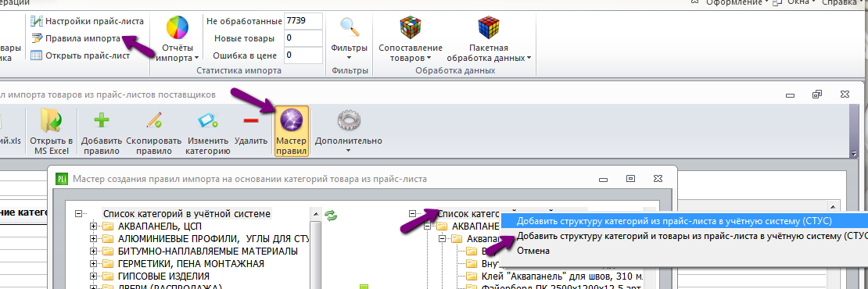Open the Фильтры magnifier dropdown
This screenshot has width=868, height=289.
pyautogui.click(x=350, y=39)
